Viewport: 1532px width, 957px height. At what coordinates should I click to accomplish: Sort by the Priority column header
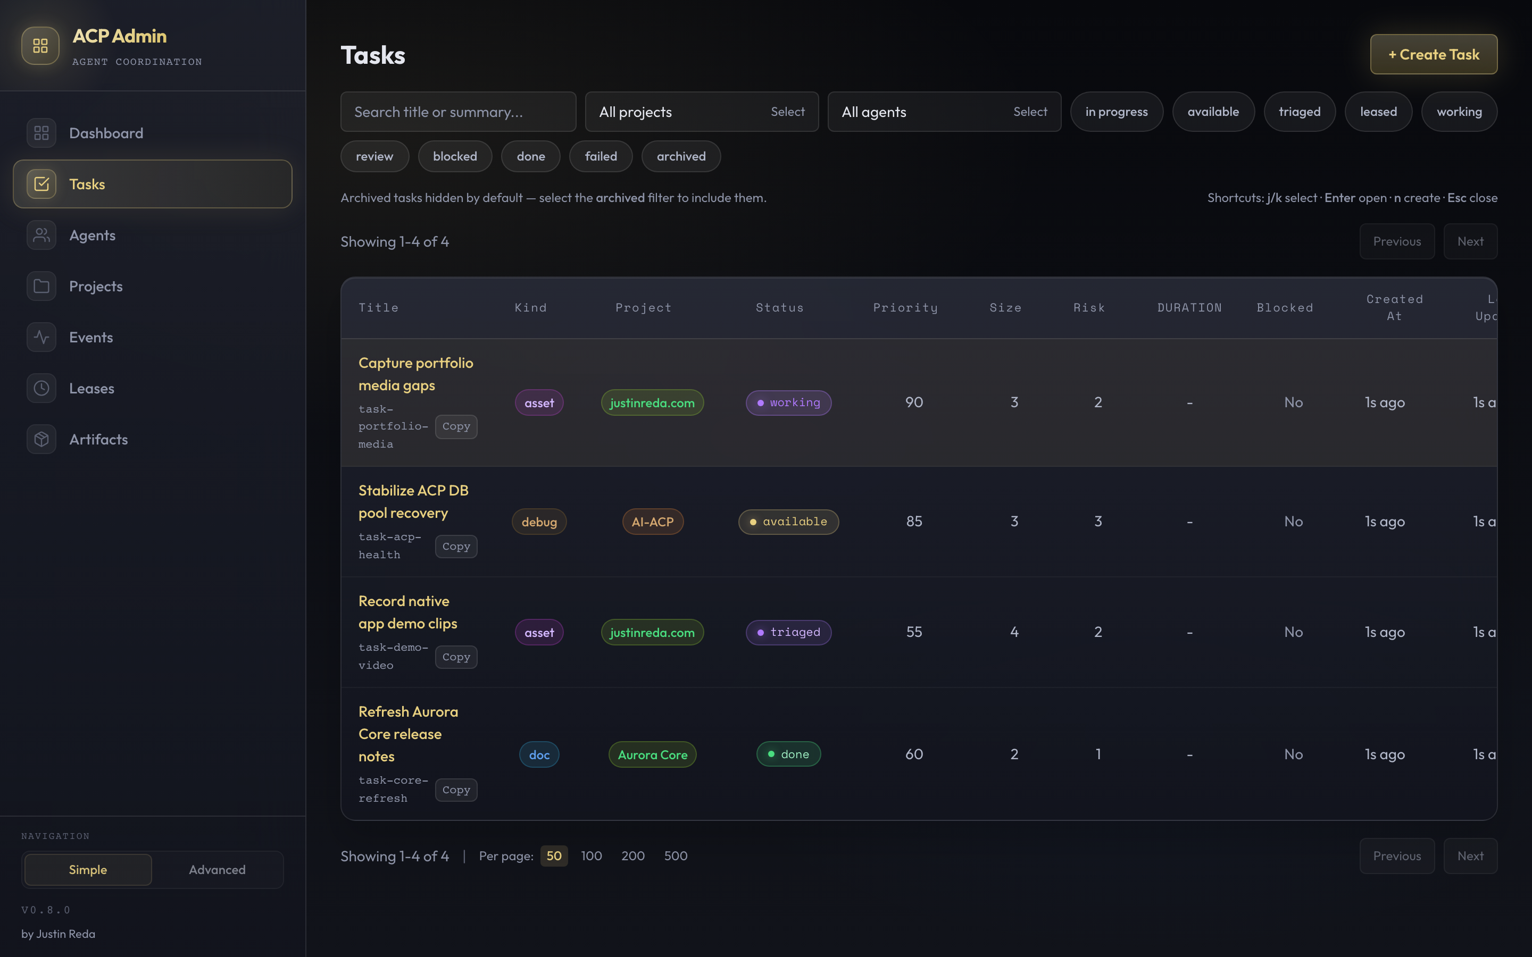(905, 308)
